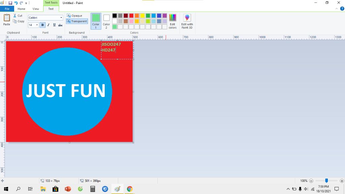Screen dimensions: 345x194
Task: Cut the selected text
Action: [18, 15]
